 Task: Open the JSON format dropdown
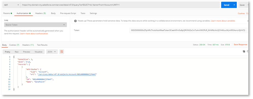pyautogui.click(x=52, y=52)
